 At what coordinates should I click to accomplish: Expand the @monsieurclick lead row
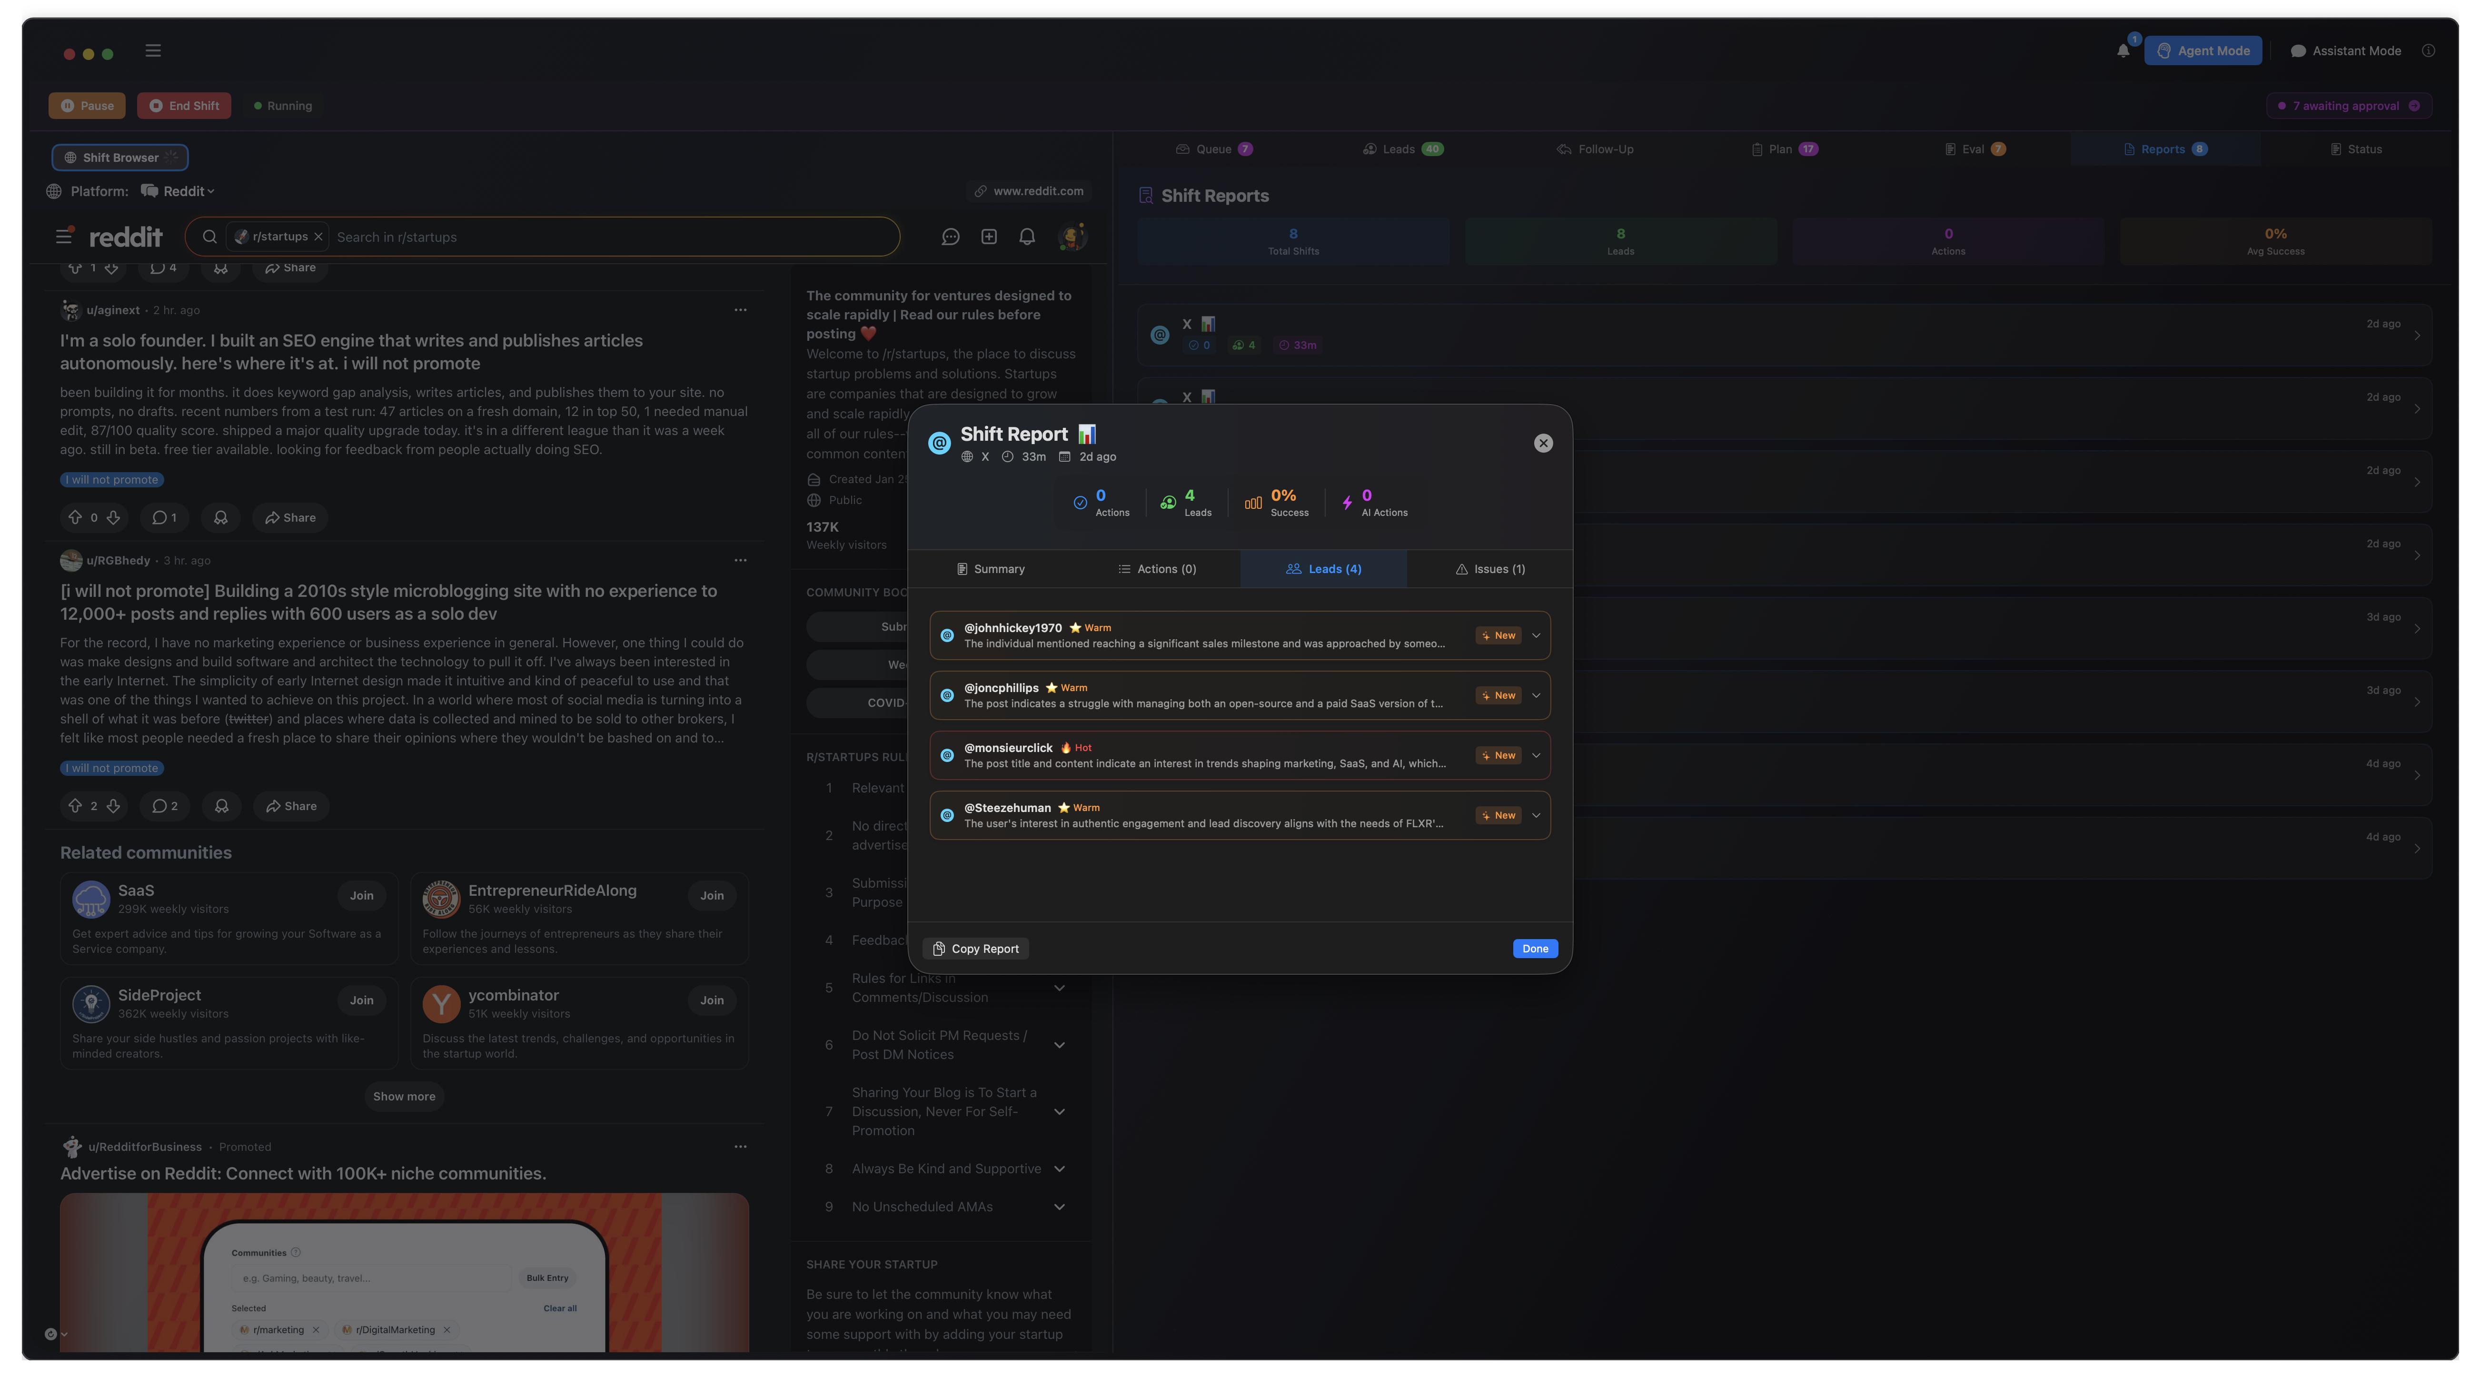point(1536,755)
